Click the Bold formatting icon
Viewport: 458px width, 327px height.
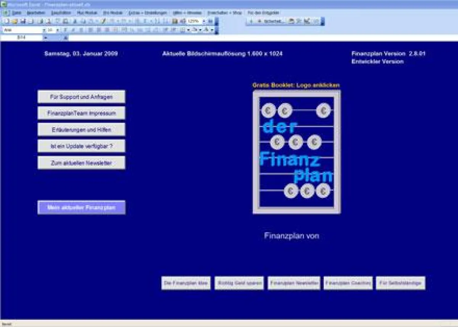pyautogui.click(x=66, y=30)
